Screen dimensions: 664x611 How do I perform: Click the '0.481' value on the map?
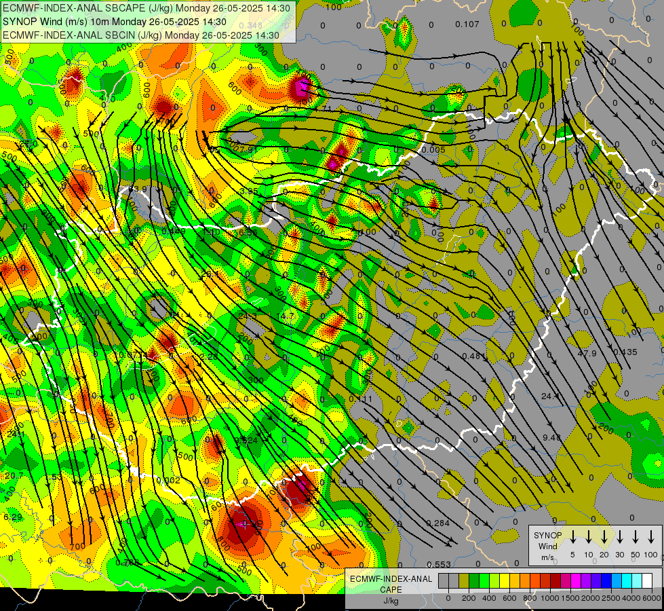[474, 356]
